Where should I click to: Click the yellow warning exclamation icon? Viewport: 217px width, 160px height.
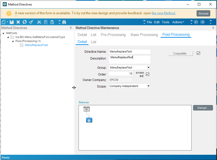(x=9, y=13)
